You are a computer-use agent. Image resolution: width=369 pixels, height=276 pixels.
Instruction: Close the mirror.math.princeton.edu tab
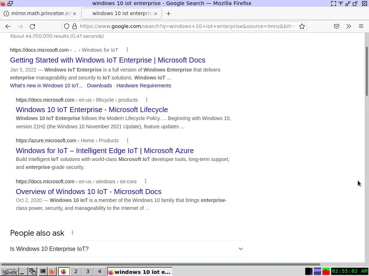click(x=75, y=14)
